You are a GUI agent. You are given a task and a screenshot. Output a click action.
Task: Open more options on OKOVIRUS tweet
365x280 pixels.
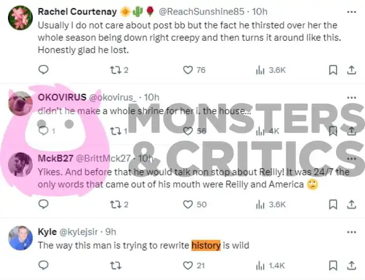tap(352, 98)
